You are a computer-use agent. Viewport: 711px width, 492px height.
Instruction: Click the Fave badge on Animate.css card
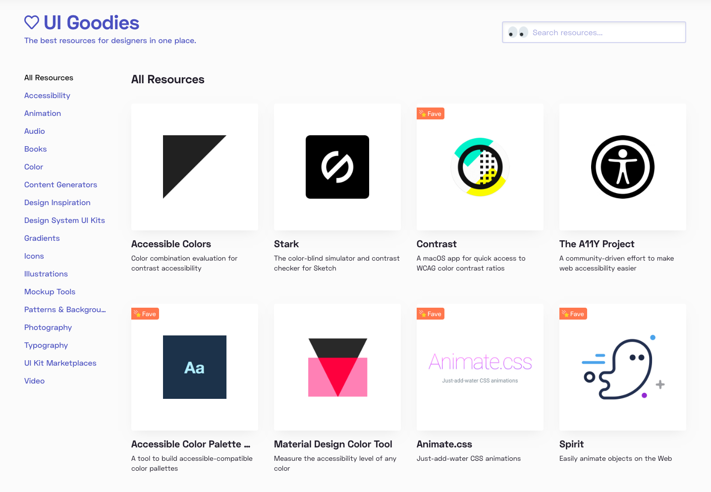(x=431, y=314)
